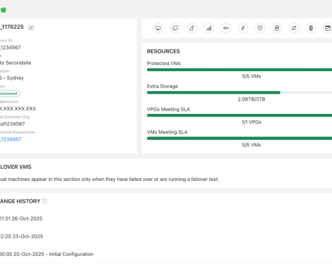332x268 pixels.
Task: Click the VMs Meeting SLA label
Action: (x=167, y=132)
